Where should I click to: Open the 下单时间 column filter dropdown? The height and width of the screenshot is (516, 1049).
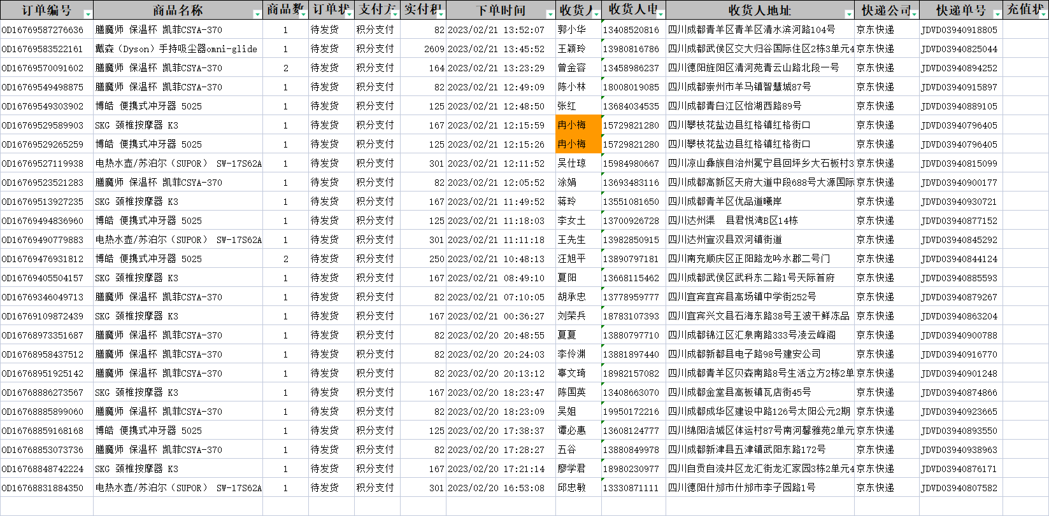point(550,14)
